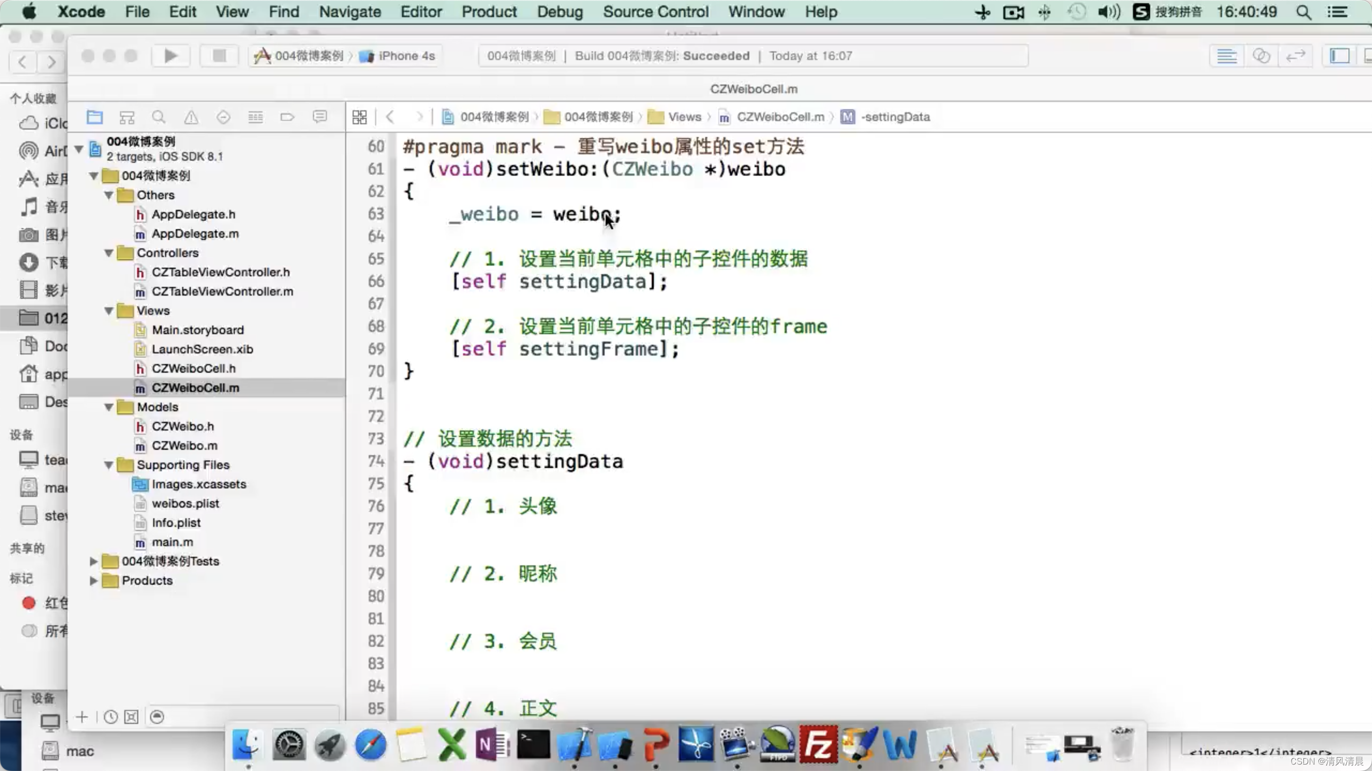1372x771 pixels.
Task: Choose the 004微博案例 scheme in toolbar
Action: (299, 56)
